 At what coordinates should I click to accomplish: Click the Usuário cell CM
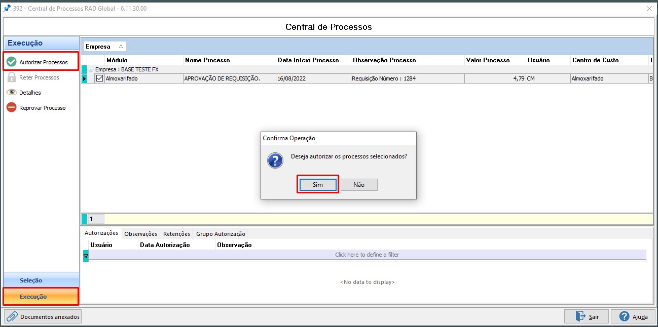click(547, 78)
